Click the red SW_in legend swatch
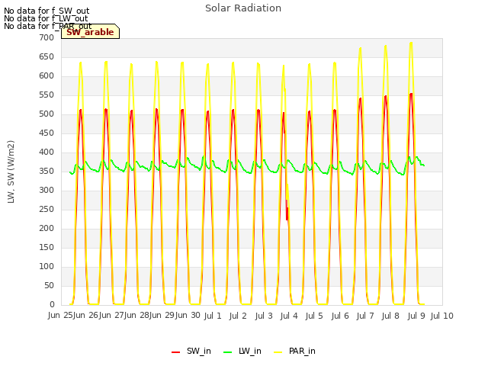488x366 pixels. pos(176,352)
